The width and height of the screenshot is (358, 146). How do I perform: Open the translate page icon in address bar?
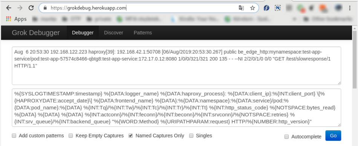241,8
